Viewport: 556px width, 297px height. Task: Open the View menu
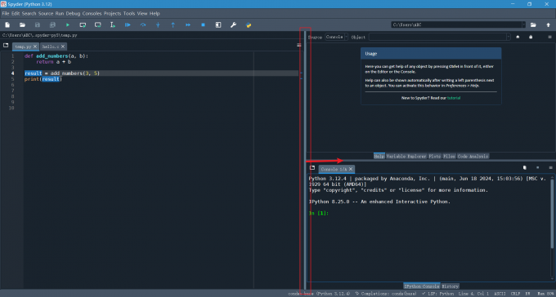pyautogui.click(x=142, y=13)
